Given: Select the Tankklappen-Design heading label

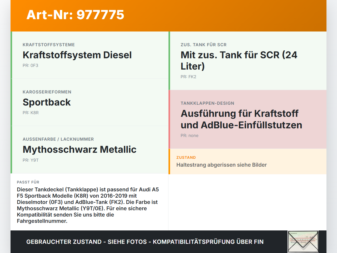Looking at the screenshot, I should point(207,103).
